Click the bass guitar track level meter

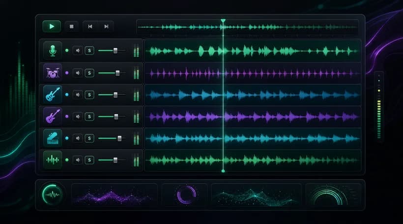click(x=136, y=95)
